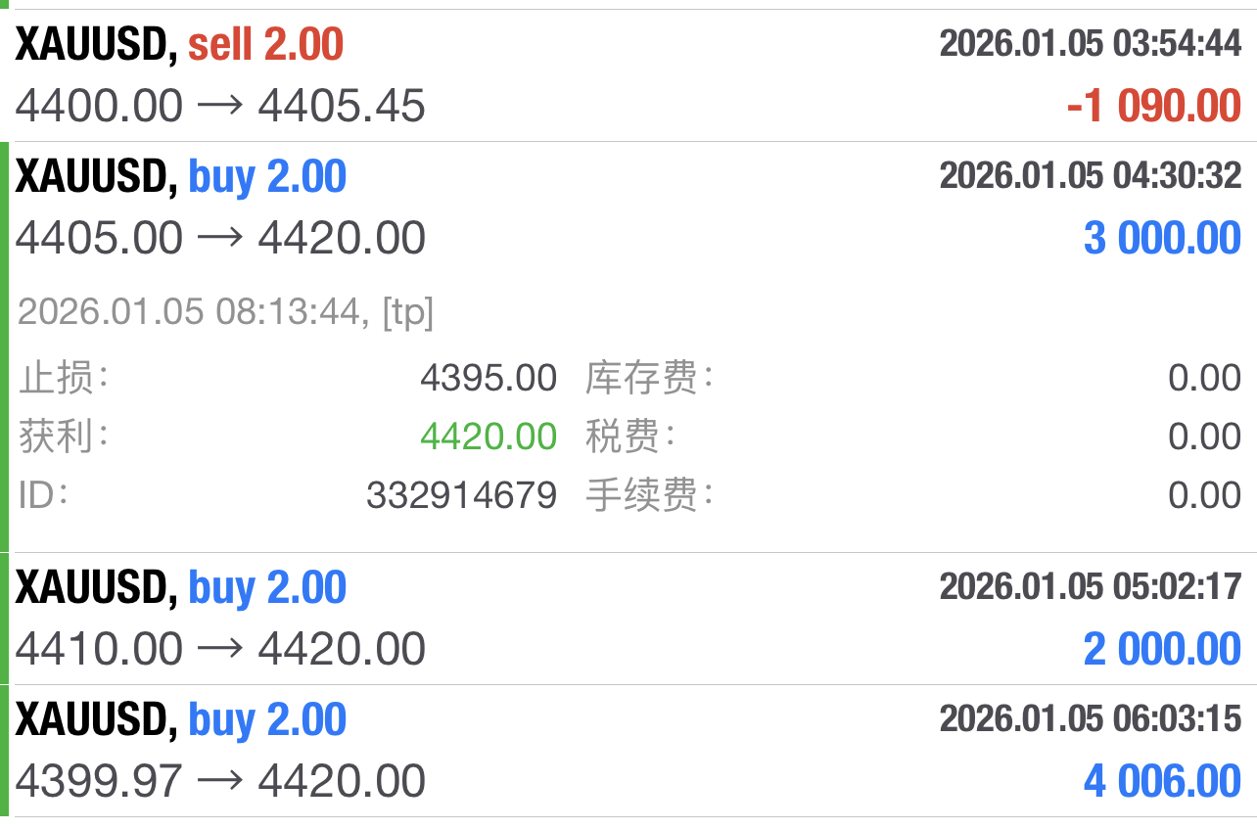Select the 3 000.00 profit value
Image resolution: width=1257 pixels, height=829 pixels.
1162,238
